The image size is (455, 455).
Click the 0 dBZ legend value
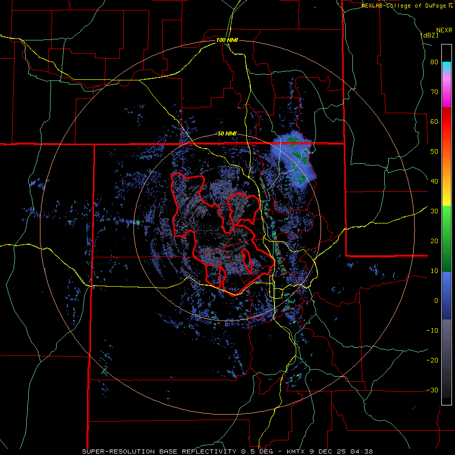coord(436,301)
